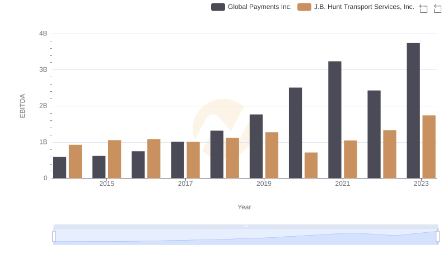Select the 2021 J.B. Hunt orange bar

tap(351, 160)
